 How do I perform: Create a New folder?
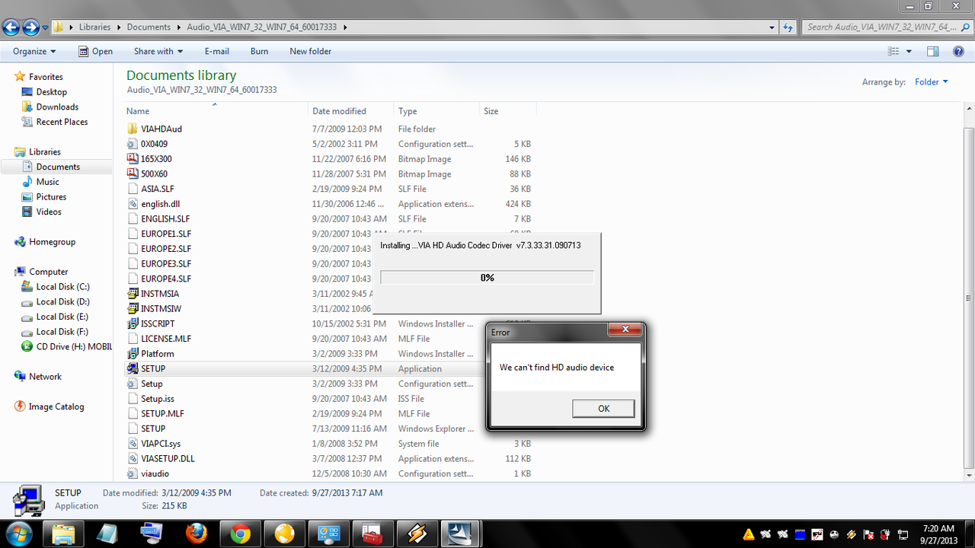[310, 51]
